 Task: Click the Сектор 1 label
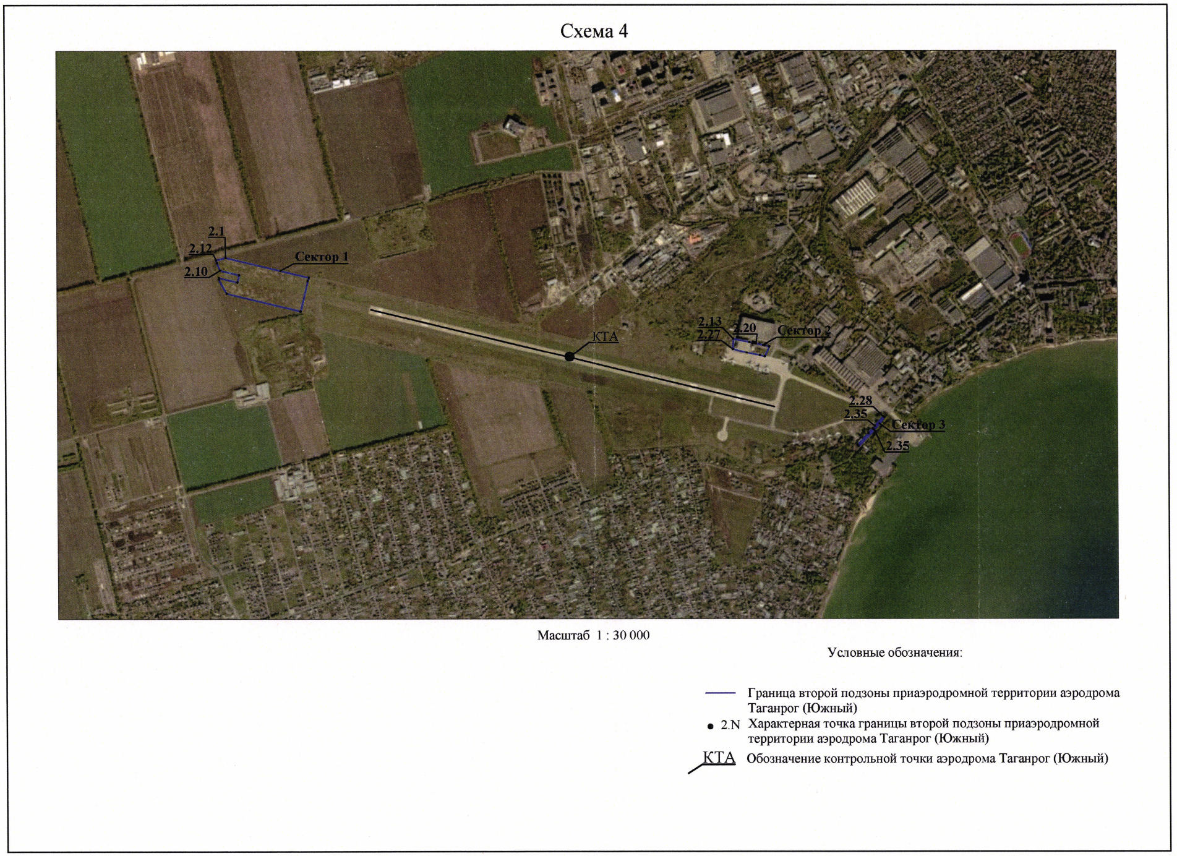[x=321, y=257]
